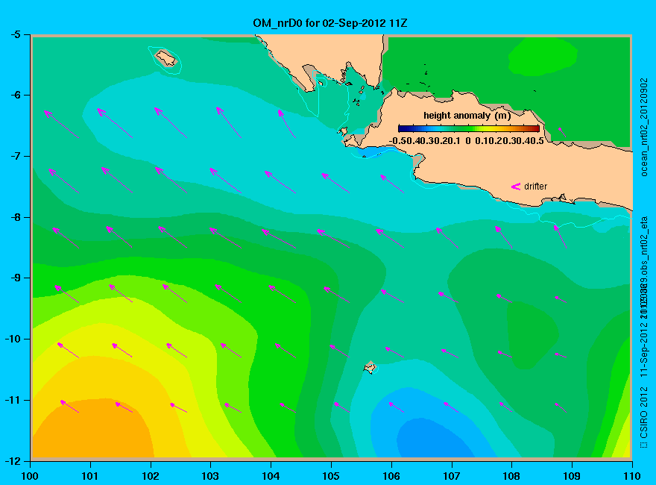Viewport: 656px width, 485px height.
Task: Click the x-axis label "109"
Action: point(572,476)
